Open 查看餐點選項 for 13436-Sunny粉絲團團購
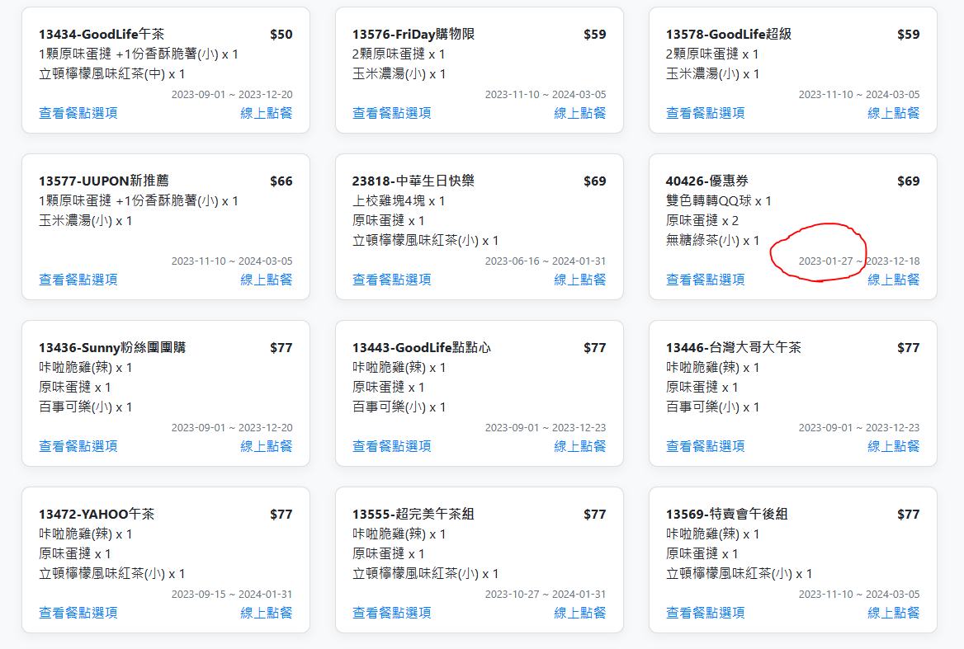This screenshot has width=964, height=649. click(78, 446)
